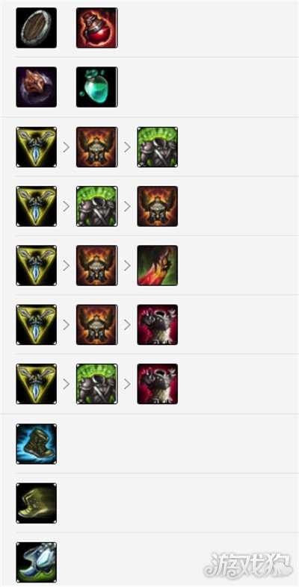The image size is (299, 587).
Task: Click the watermark logo in bottom right corner
Action: pyautogui.click(x=247, y=564)
